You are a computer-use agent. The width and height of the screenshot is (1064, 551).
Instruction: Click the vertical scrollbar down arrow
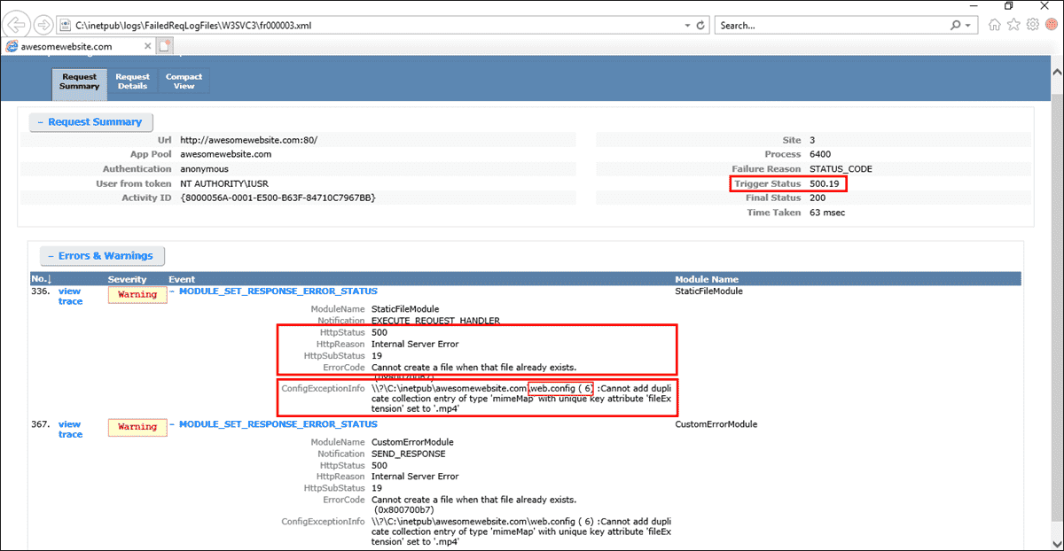click(x=1055, y=543)
